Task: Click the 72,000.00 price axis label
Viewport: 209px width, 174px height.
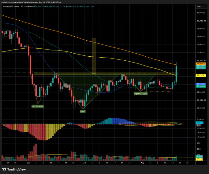Action: pos(201,52)
